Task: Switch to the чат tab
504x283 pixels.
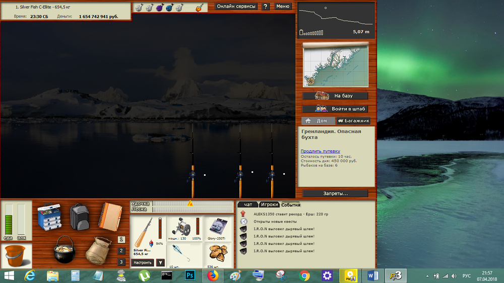Action: click(x=247, y=204)
